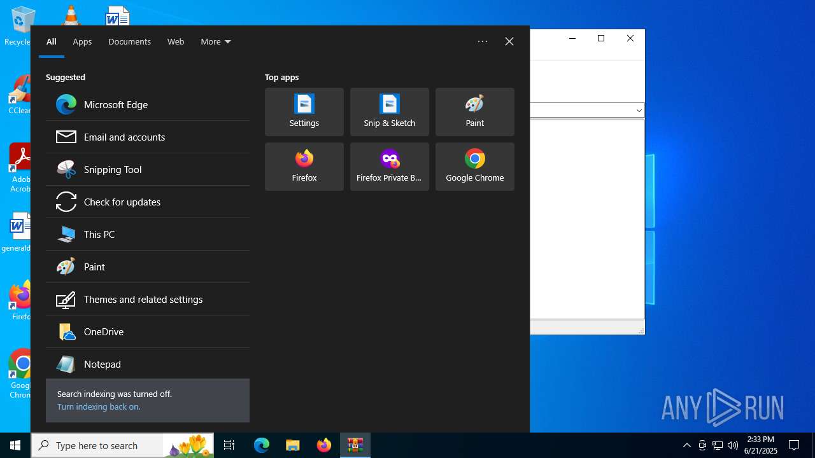Open the Windows Start menu
Viewport: 815px width, 458px height.
[15, 445]
